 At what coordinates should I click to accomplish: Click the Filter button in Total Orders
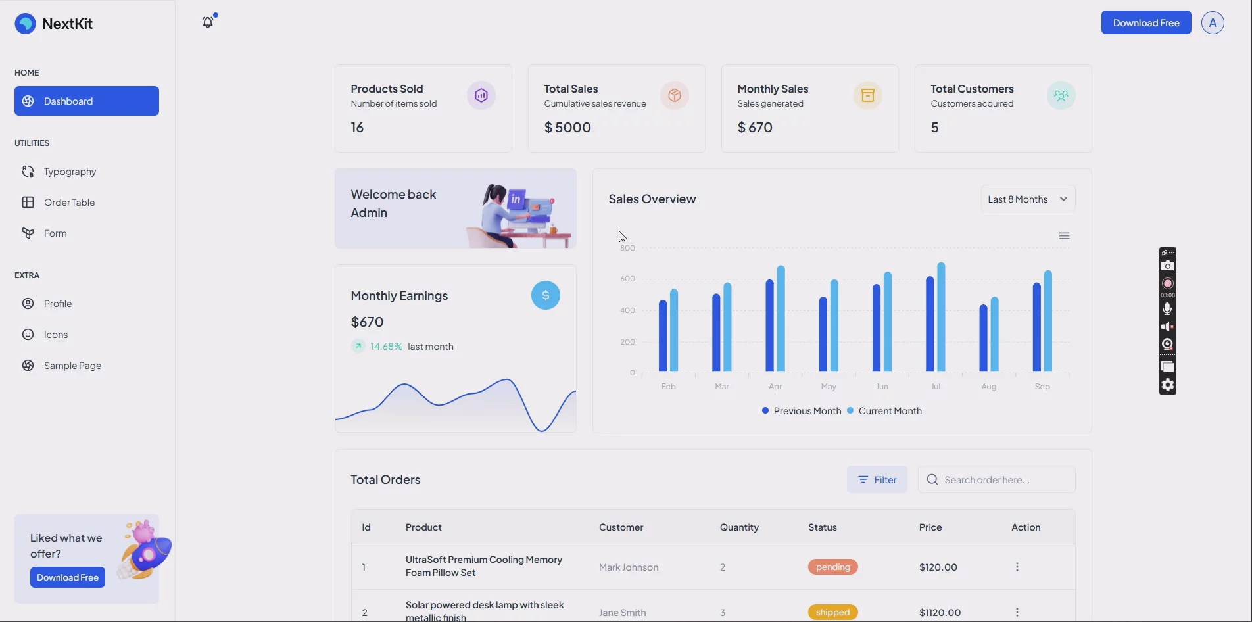[x=877, y=480]
